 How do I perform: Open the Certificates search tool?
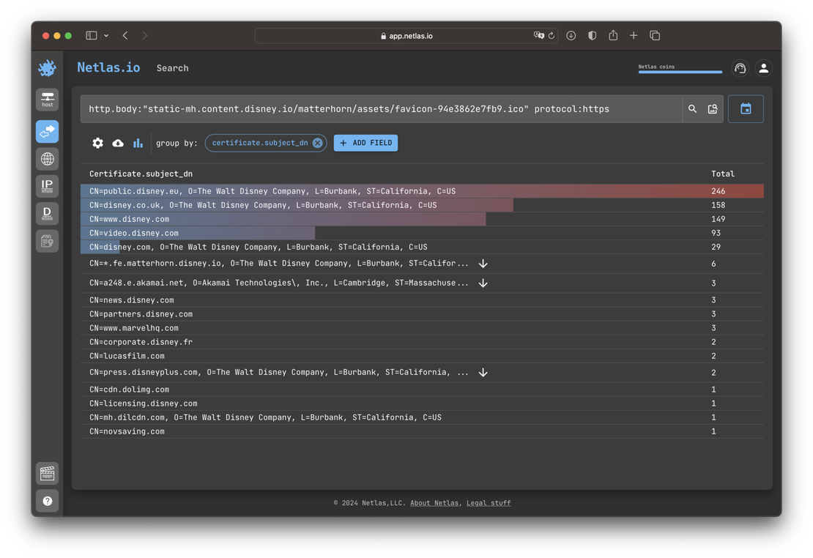point(47,240)
